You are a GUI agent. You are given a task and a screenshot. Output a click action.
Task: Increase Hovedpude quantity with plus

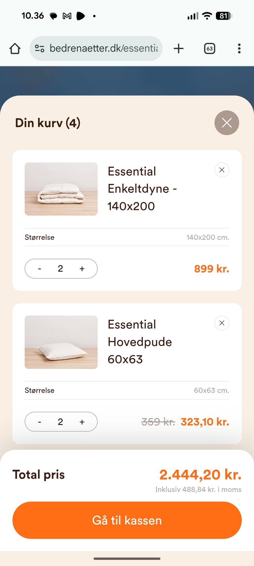(x=82, y=422)
